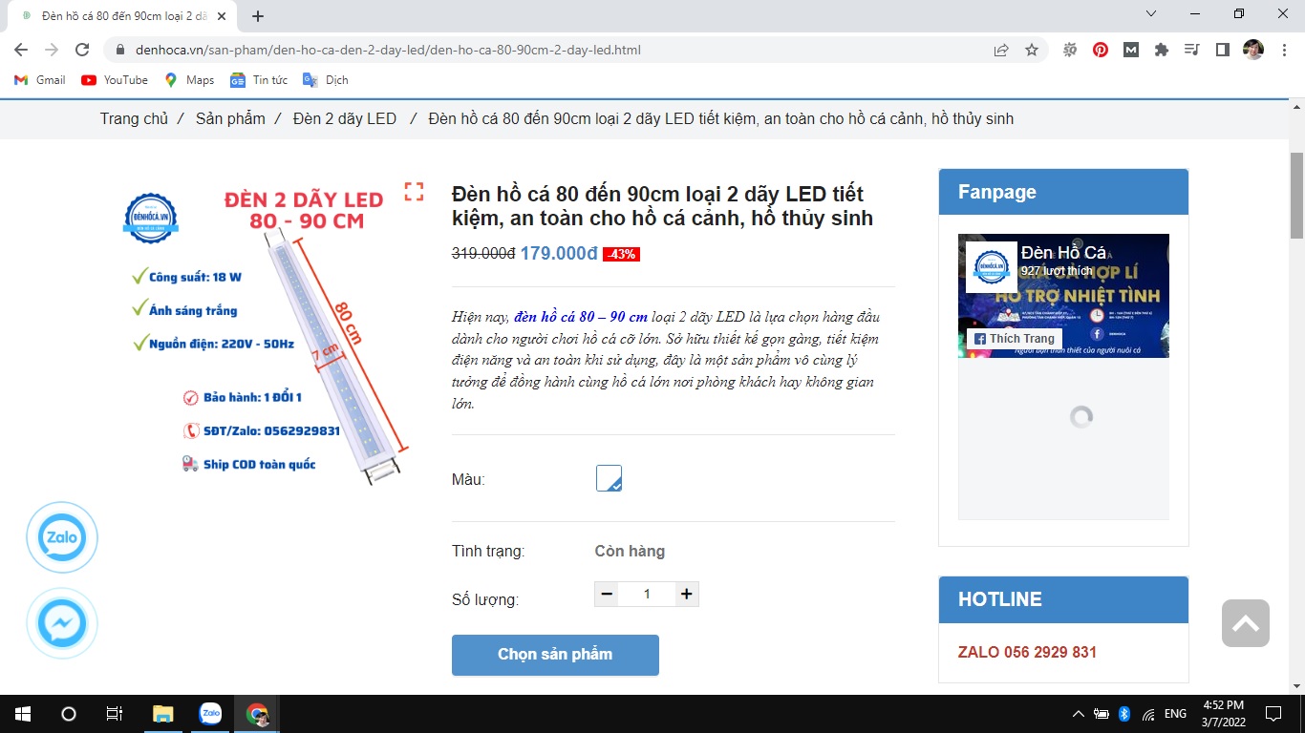This screenshot has width=1305, height=733.
Task: Expand tab search dropdown arrow
Action: [x=1151, y=14]
